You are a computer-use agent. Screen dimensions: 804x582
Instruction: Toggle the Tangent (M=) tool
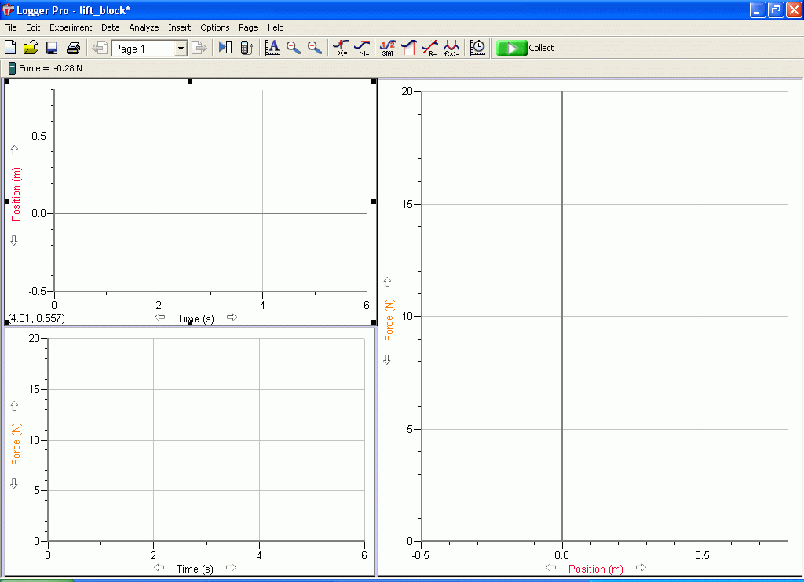click(362, 48)
